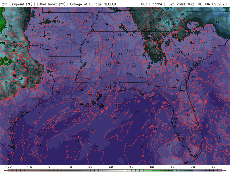This screenshot has height=172, width=230.
Task: Click the '50' color scale label
Action: click(x=152, y=167)
